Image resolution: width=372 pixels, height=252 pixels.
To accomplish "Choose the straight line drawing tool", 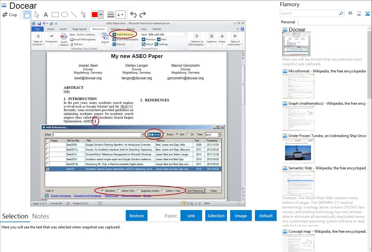I will click(x=74, y=15).
